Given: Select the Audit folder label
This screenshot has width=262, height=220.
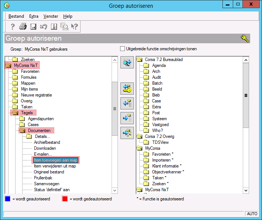Looking at the screenshot, I should tap(157, 77).
